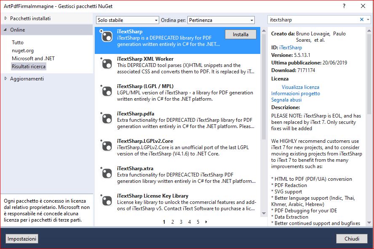Click the iTextSharp (LGPL / MPL) package icon
Image resolution: width=374 pixels, height=249 pixels.
pyautogui.click(x=106, y=91)
